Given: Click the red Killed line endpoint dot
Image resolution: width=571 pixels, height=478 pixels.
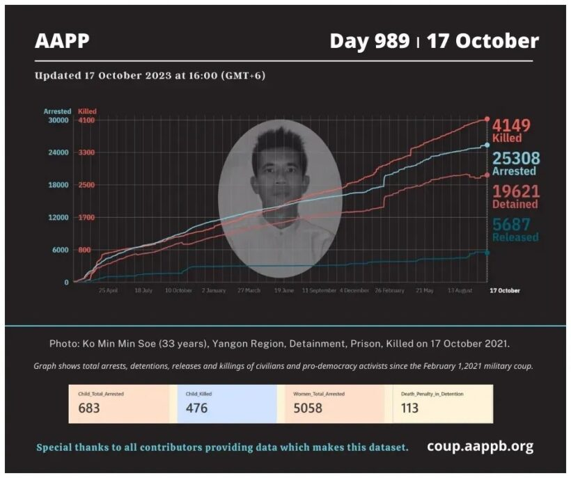Looking at the screenshot, I should (x=487, y=120).
